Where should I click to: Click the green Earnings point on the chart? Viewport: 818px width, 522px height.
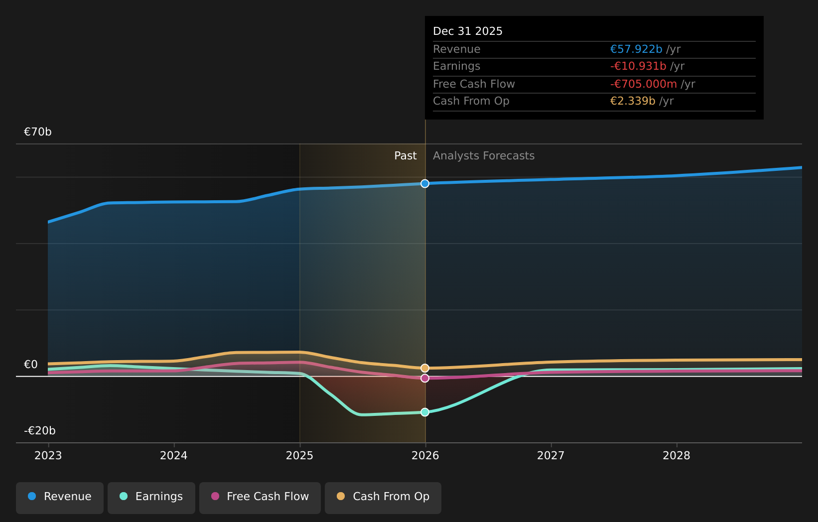424,412
